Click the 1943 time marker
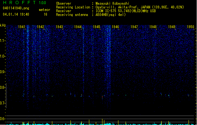The image size is (197, 125). (59, 27)
